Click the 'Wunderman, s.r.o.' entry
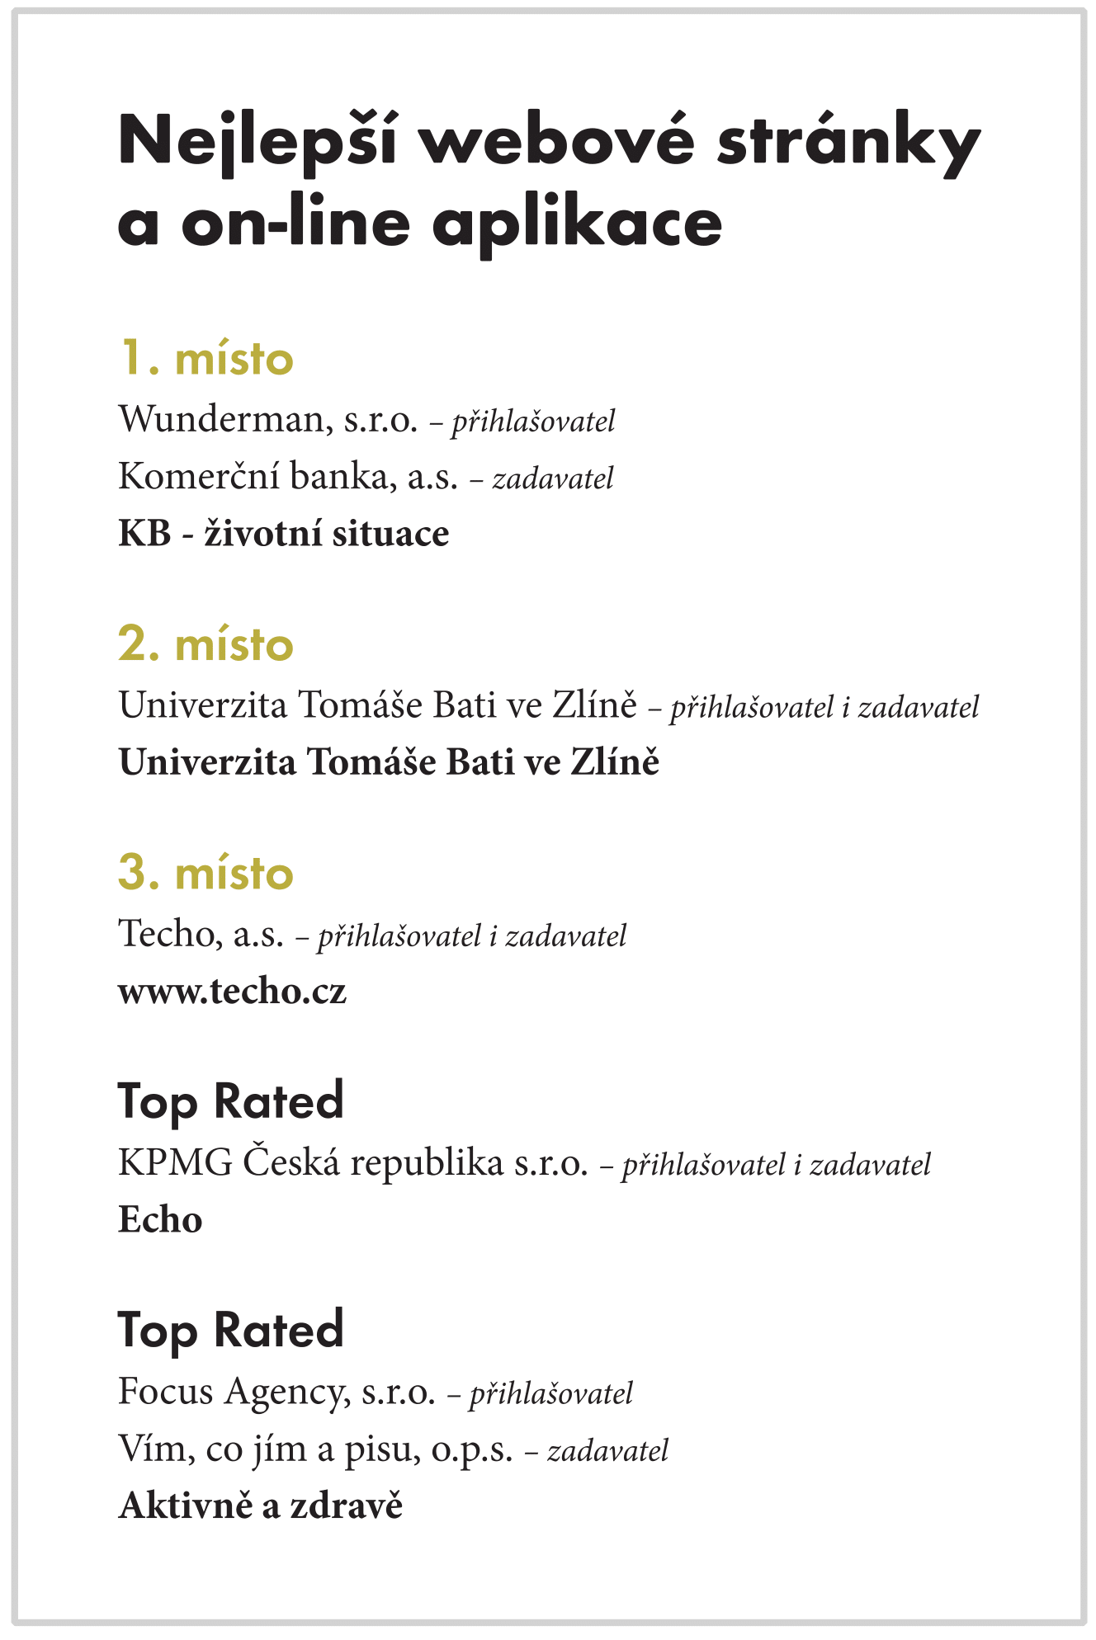The image size is (1096, 1640). click(268, 420)
